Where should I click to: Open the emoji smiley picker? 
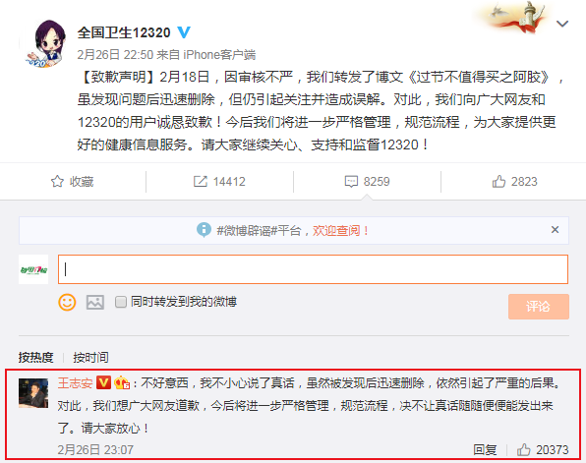67,302
